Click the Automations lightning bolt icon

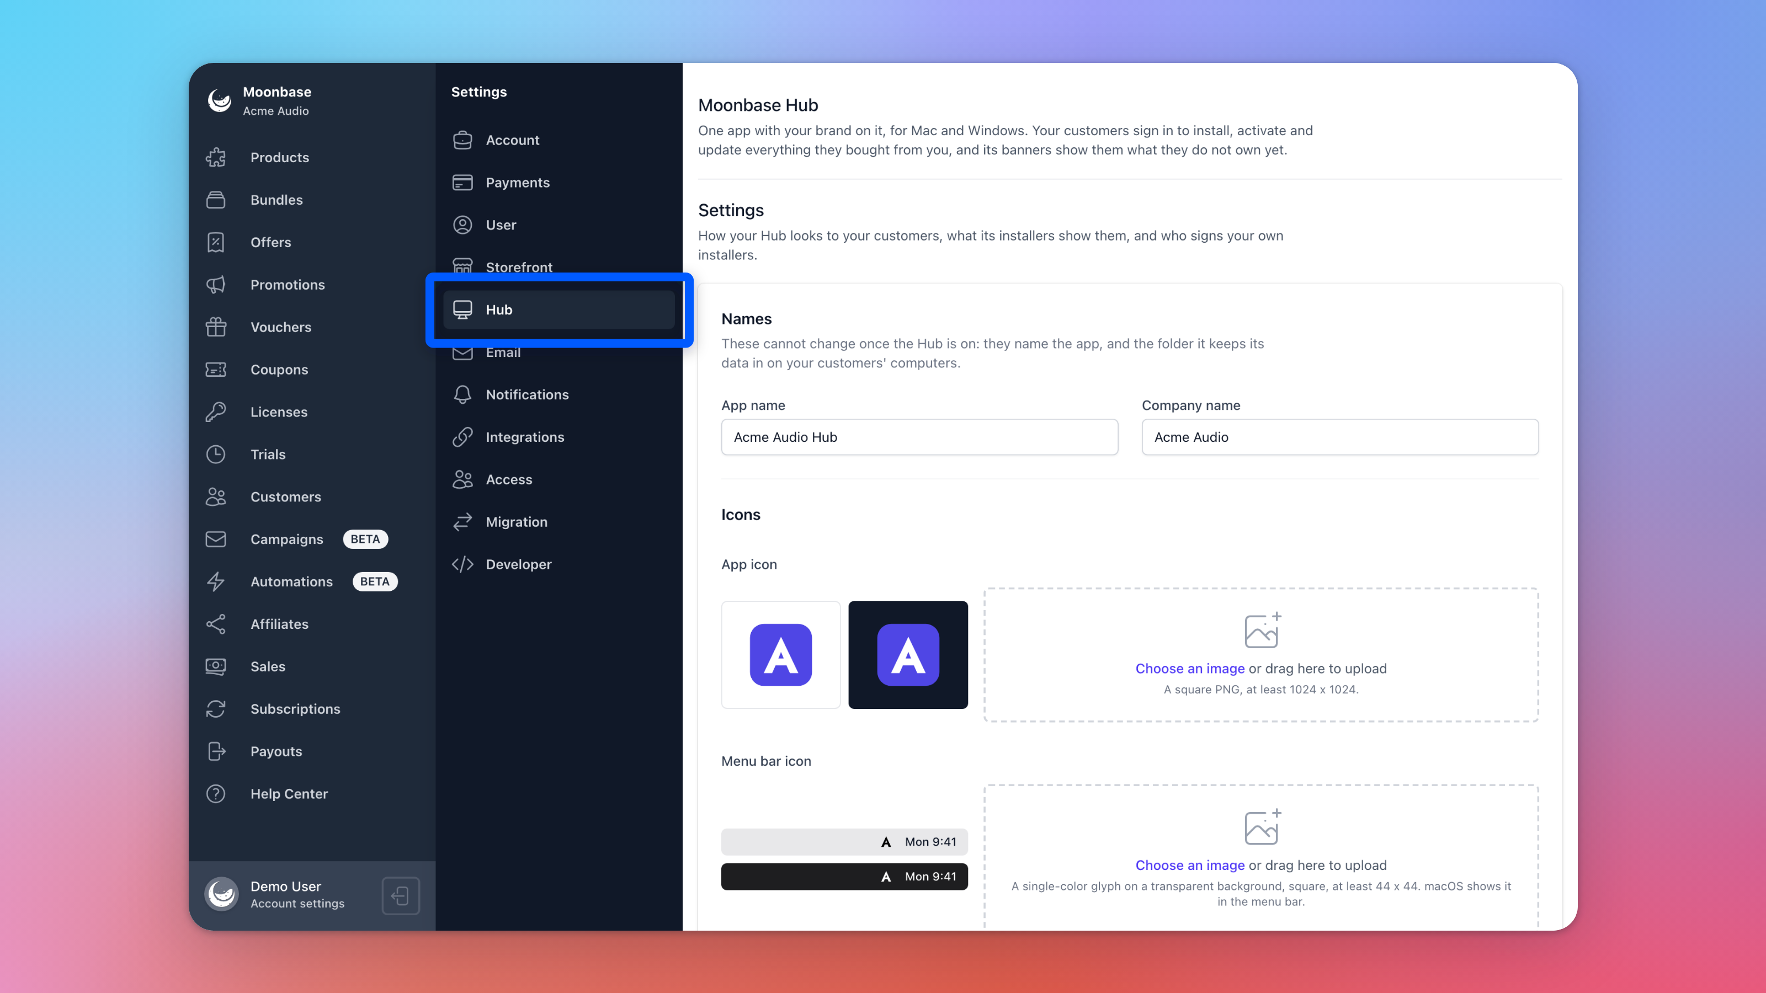pos(216,582)
